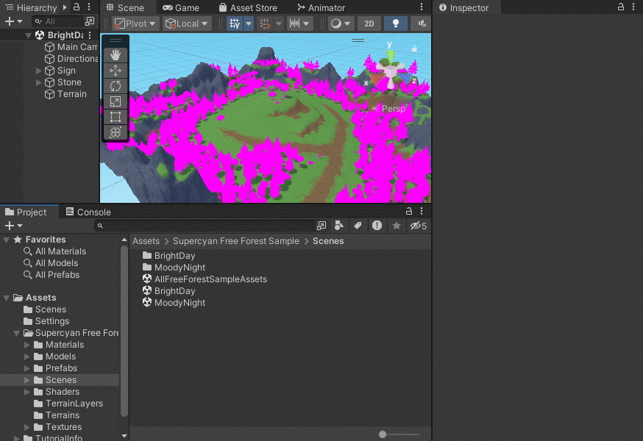
Task: Select the Hand view tool
Action: click(116, 55)
